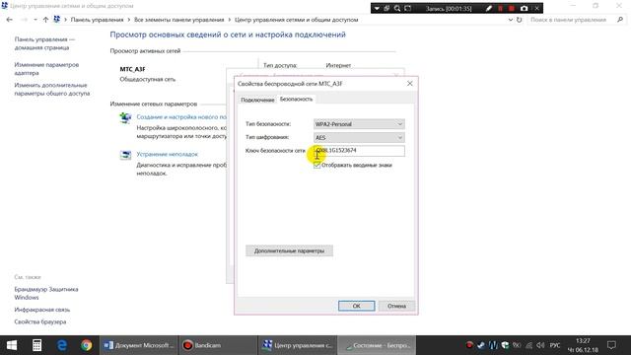
Task: Open the 'Тип шифрования' AES dropdown
Action: (x=359, y=138)
